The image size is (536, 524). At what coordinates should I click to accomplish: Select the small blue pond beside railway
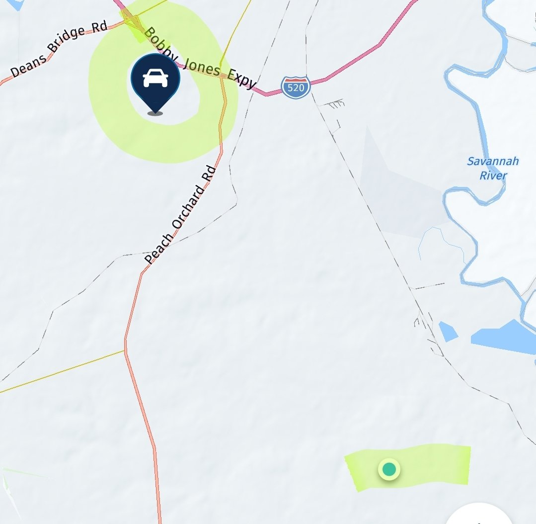coord(448,331)
